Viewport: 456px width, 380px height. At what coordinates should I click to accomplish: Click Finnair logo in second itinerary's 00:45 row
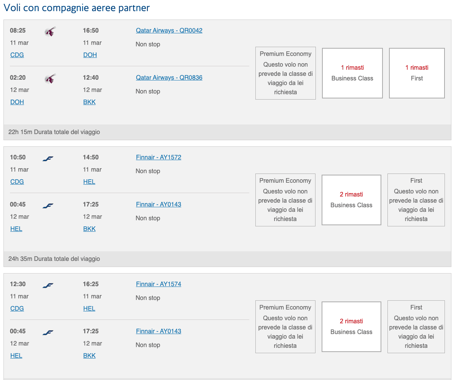(x=48, y=206)
